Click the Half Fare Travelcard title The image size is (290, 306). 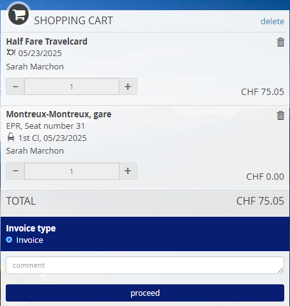pyautogui.click(x=47, y=41)
